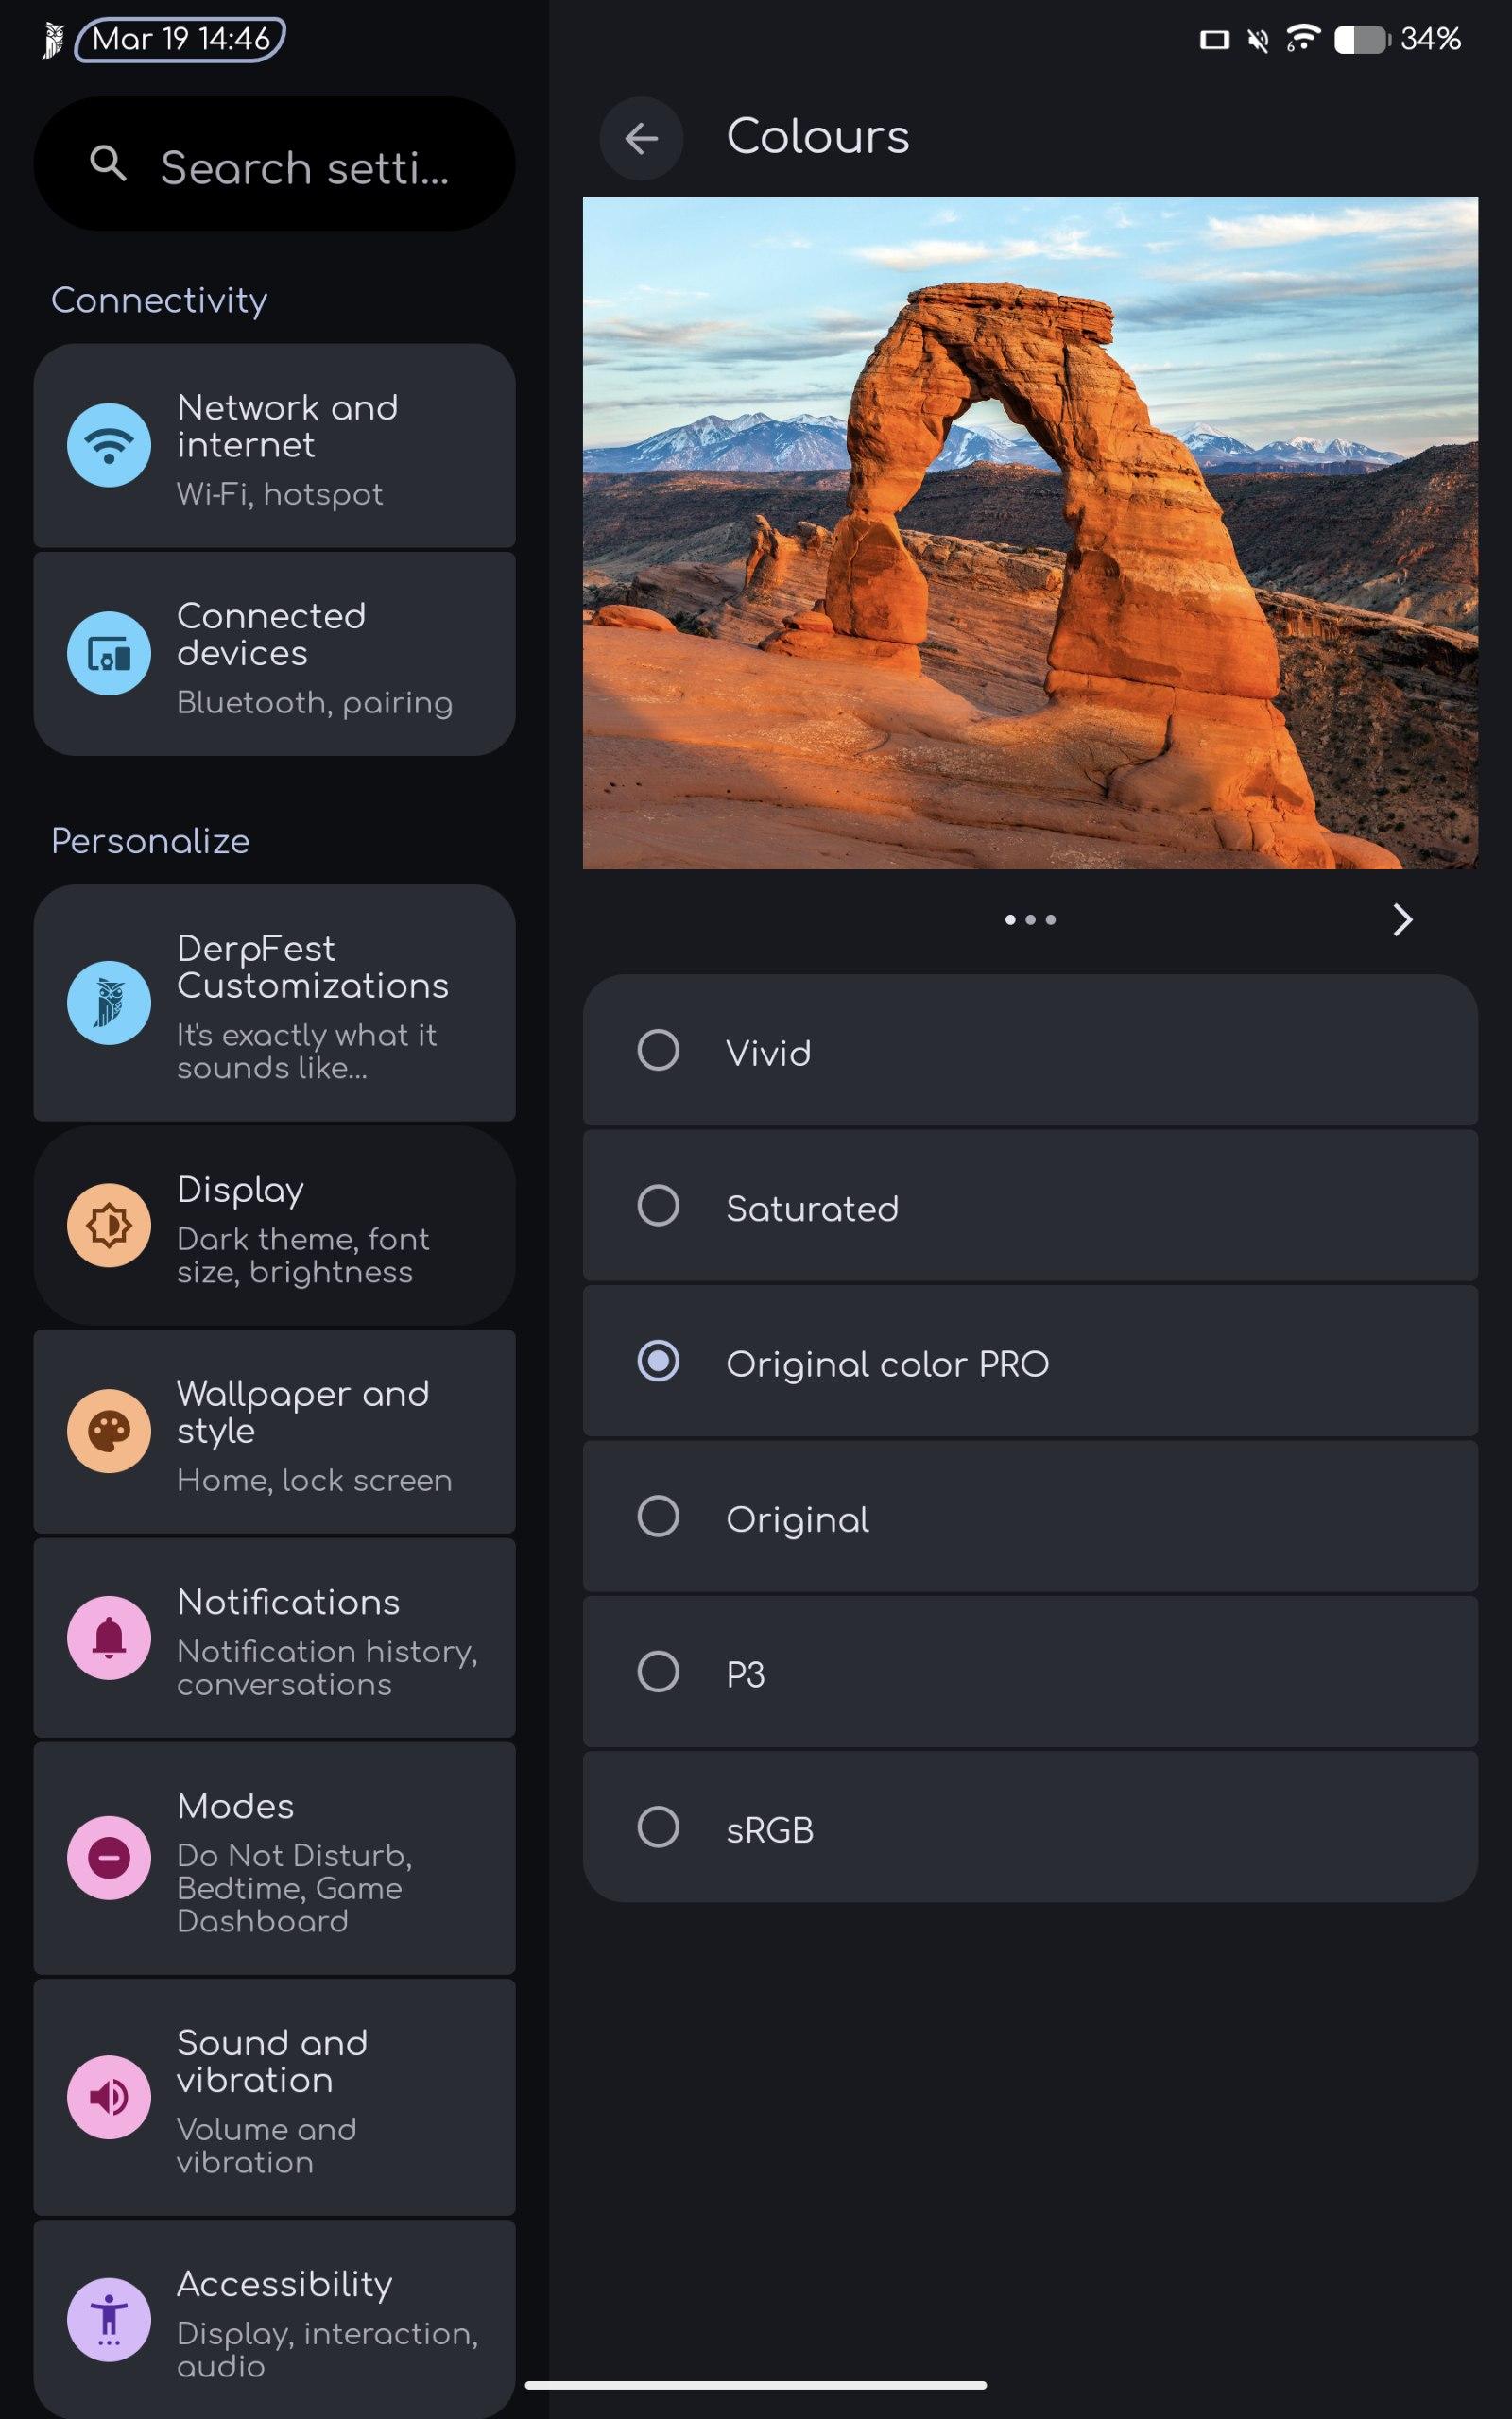
Task: Tap the Network and internet Wi-Fi icon
Action: [x=109, y=445]
